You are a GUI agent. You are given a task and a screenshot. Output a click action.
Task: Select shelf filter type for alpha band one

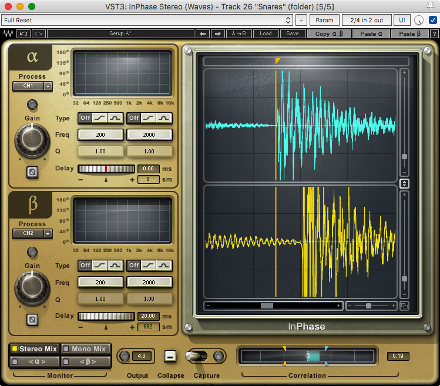(100, 118)
